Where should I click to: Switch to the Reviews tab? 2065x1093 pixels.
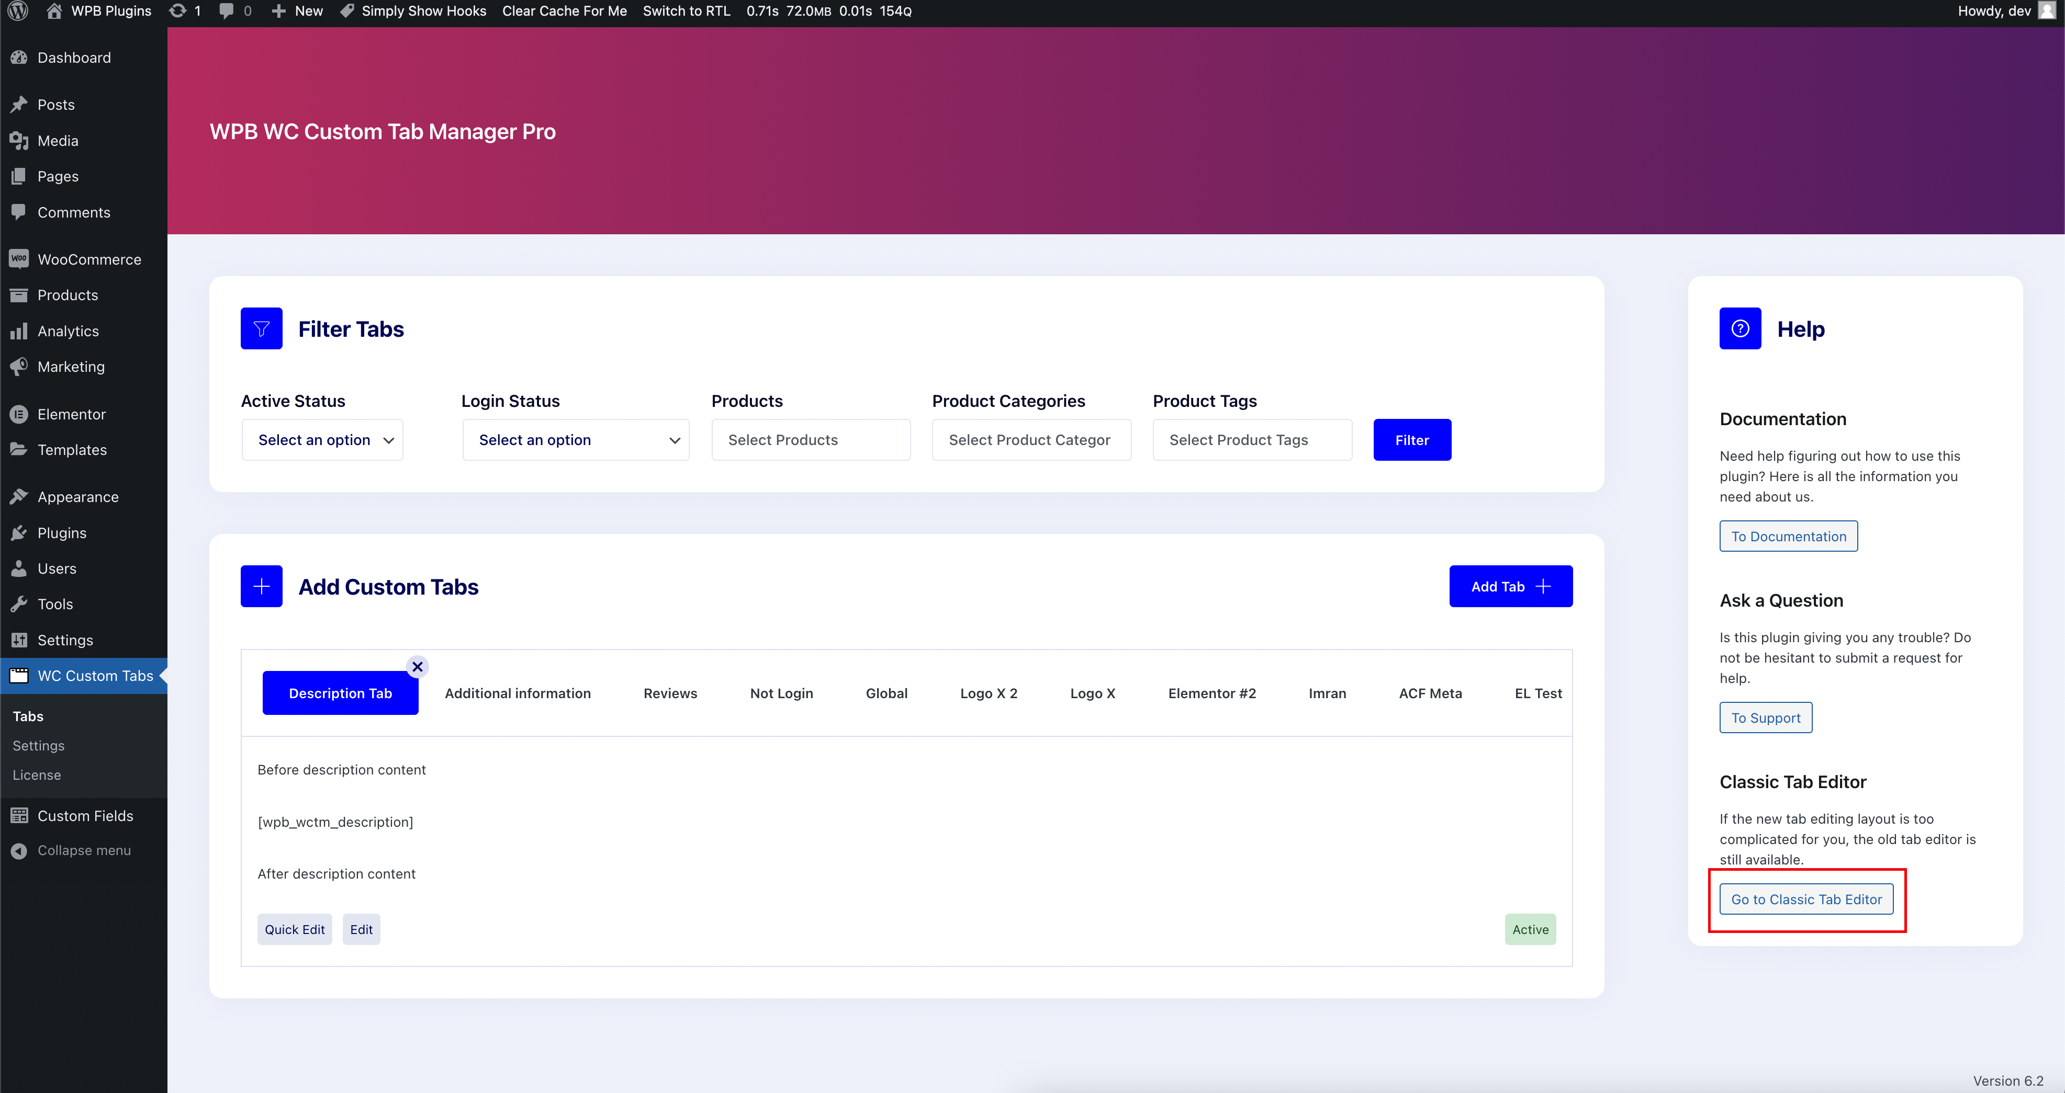(x=670, y=693)
